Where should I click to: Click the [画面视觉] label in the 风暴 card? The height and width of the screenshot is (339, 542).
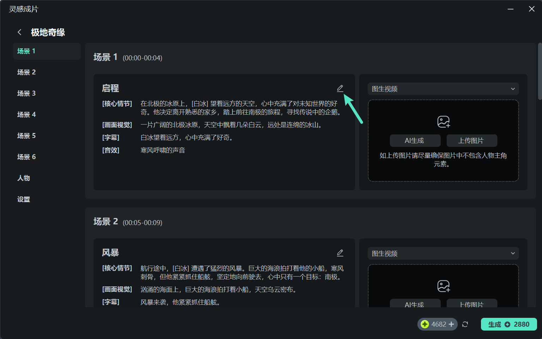[117, 289]
